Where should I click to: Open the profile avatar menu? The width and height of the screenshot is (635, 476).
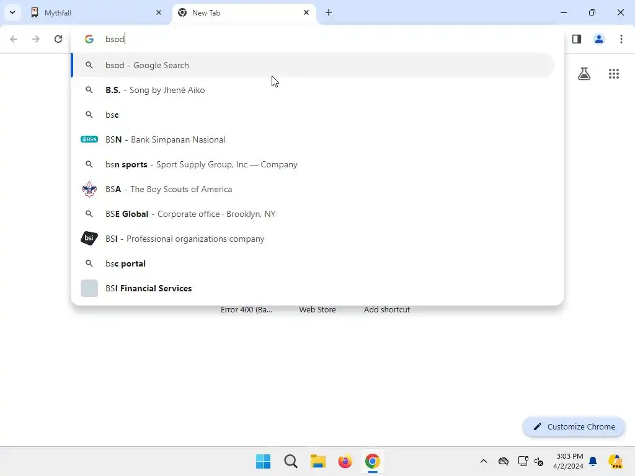click(x=599, y=39)
